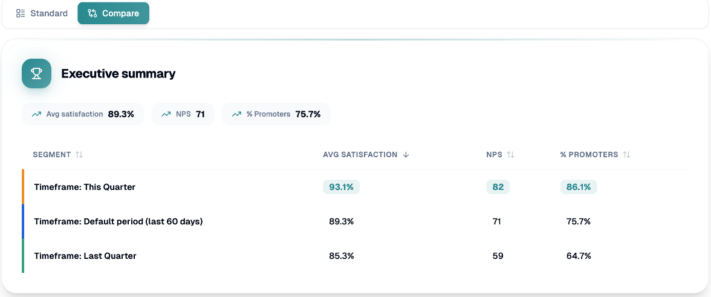Click the trend arrow in % Promoters chip
711x297 pixels.
(237, 114)
